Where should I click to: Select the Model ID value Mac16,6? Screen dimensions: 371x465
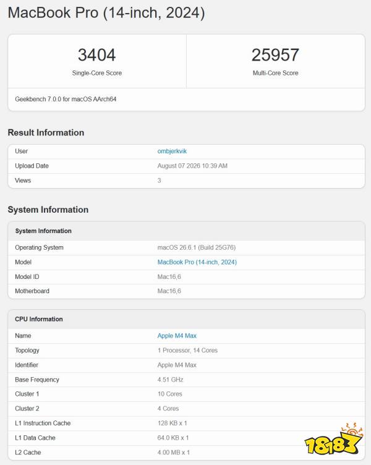point(169,276)
